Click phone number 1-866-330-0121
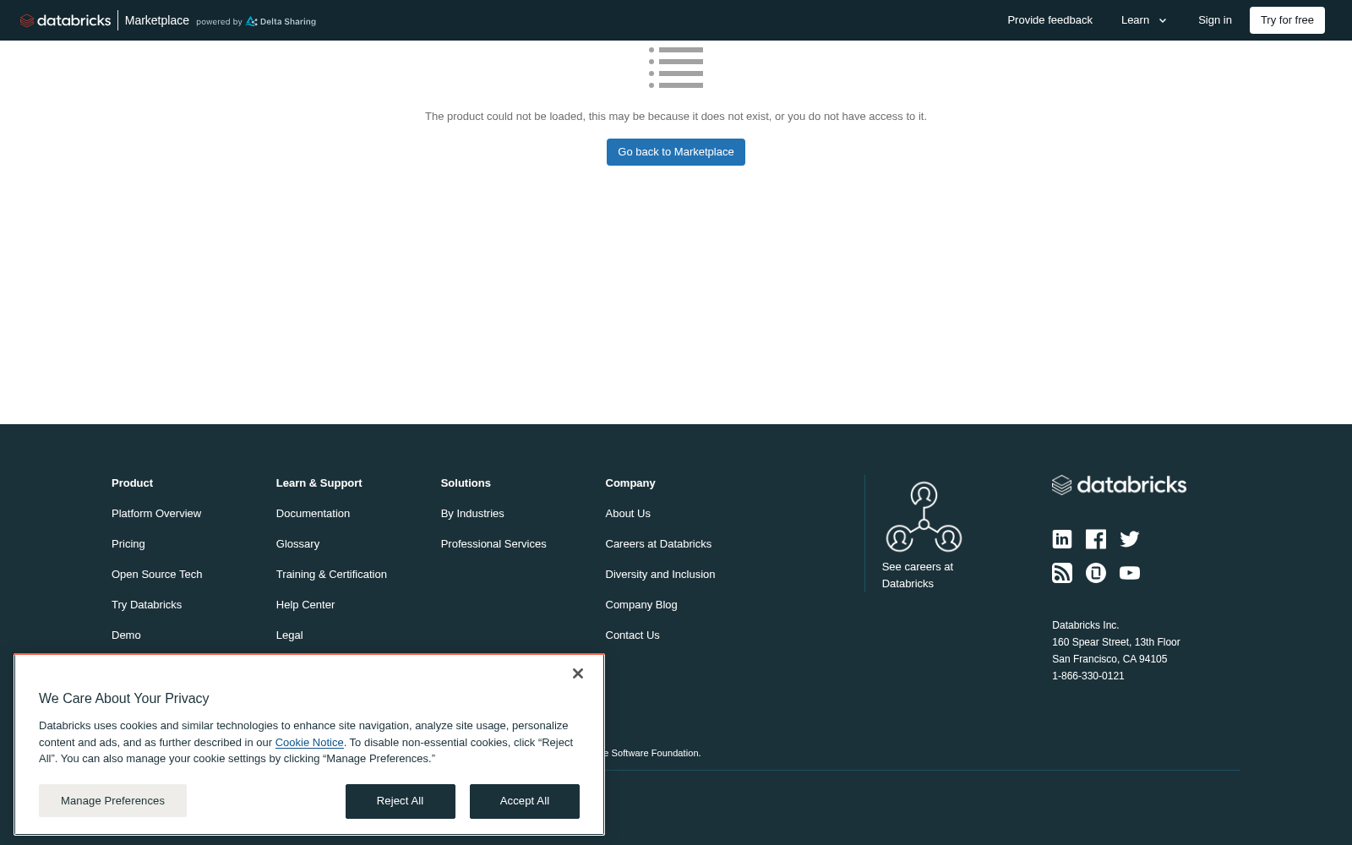The width and height of the screenshot is (1352, 845). (1088, 676)
